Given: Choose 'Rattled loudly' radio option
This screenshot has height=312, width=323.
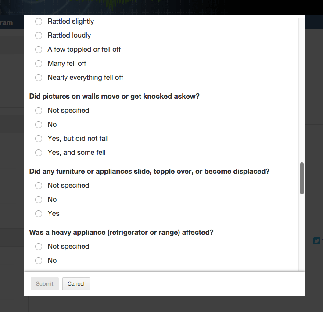Looking at the screenshot, I should (x=39, y=36).
